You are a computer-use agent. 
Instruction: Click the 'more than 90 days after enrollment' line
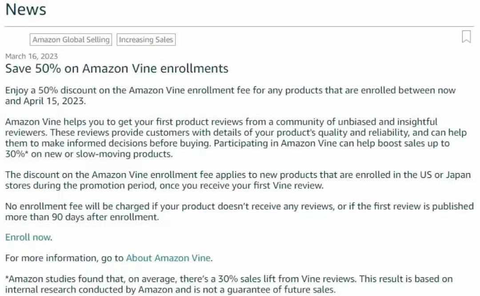coord(82,217)
